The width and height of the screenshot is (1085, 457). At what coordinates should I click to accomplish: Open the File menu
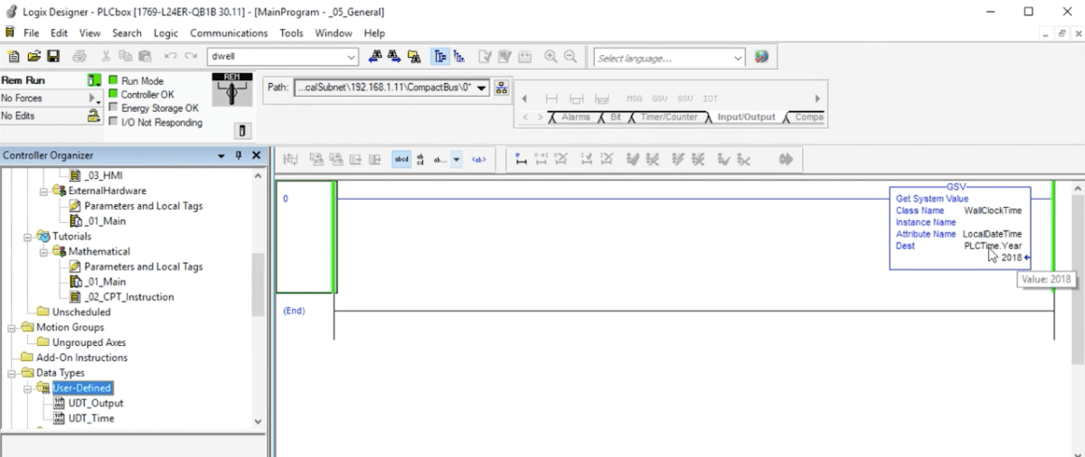tap(32, 33)
